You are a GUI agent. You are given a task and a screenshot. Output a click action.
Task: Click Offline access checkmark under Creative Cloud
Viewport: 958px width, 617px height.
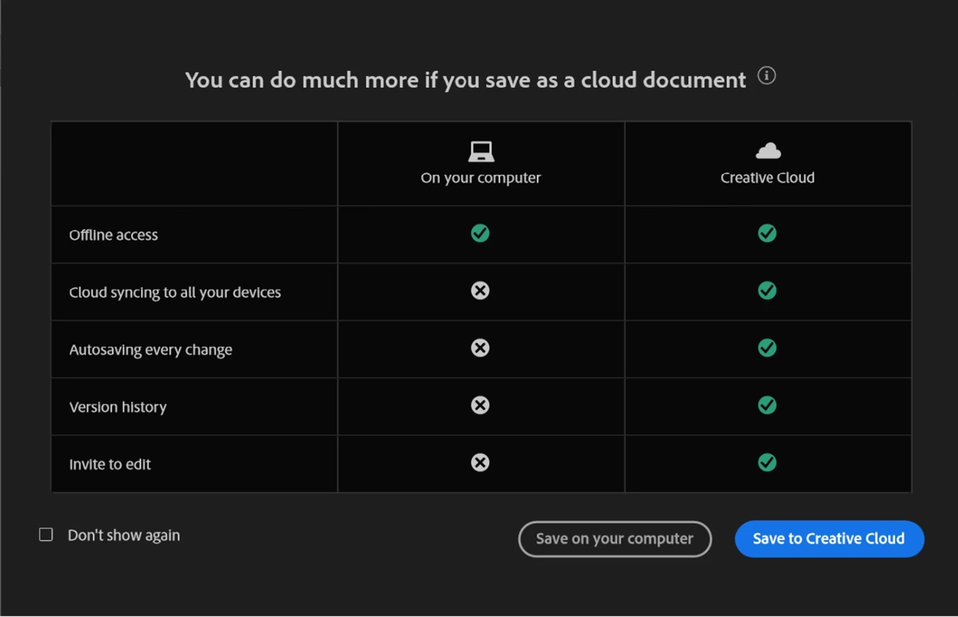pos(767,233)
